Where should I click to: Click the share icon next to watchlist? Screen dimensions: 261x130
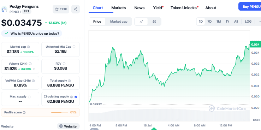[x=76, y=9]
